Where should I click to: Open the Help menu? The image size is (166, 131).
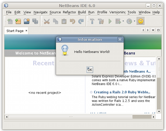[x=156, y=12]
